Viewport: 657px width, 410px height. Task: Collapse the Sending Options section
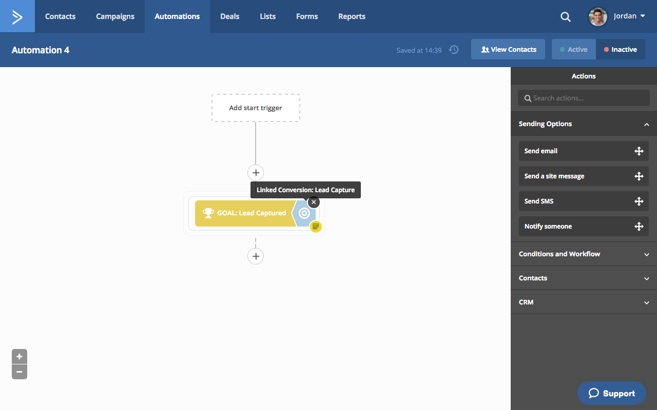[646, 124]
